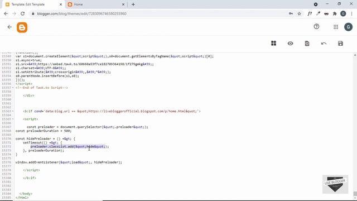The height and width of the screenshot is (201, 357).
Task: Click the preloader.classList.add code line
Action: 70,146
